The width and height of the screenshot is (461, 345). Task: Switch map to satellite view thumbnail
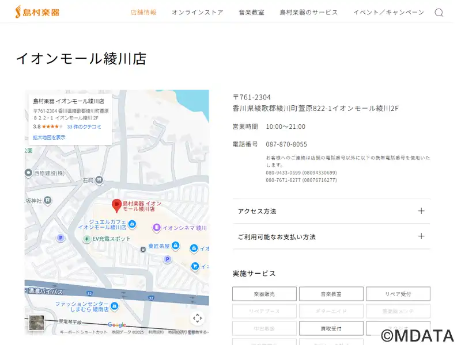[36, 323]
